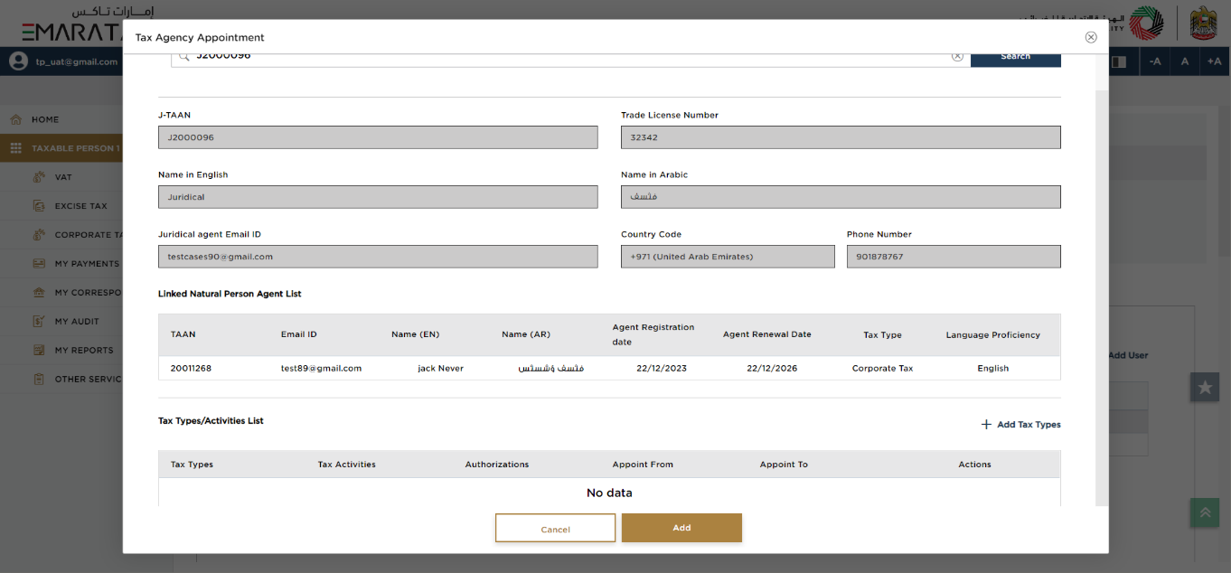Click the Corporate Tax cell
The image size is (1231, 573).
[x=882, y=368]
